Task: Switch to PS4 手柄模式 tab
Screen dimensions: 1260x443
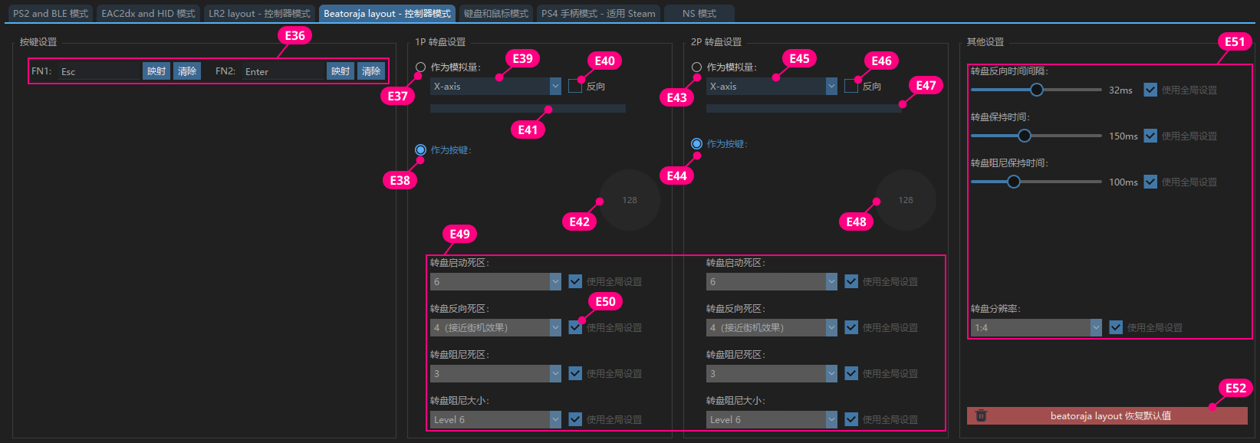Action: click(598, 13)
